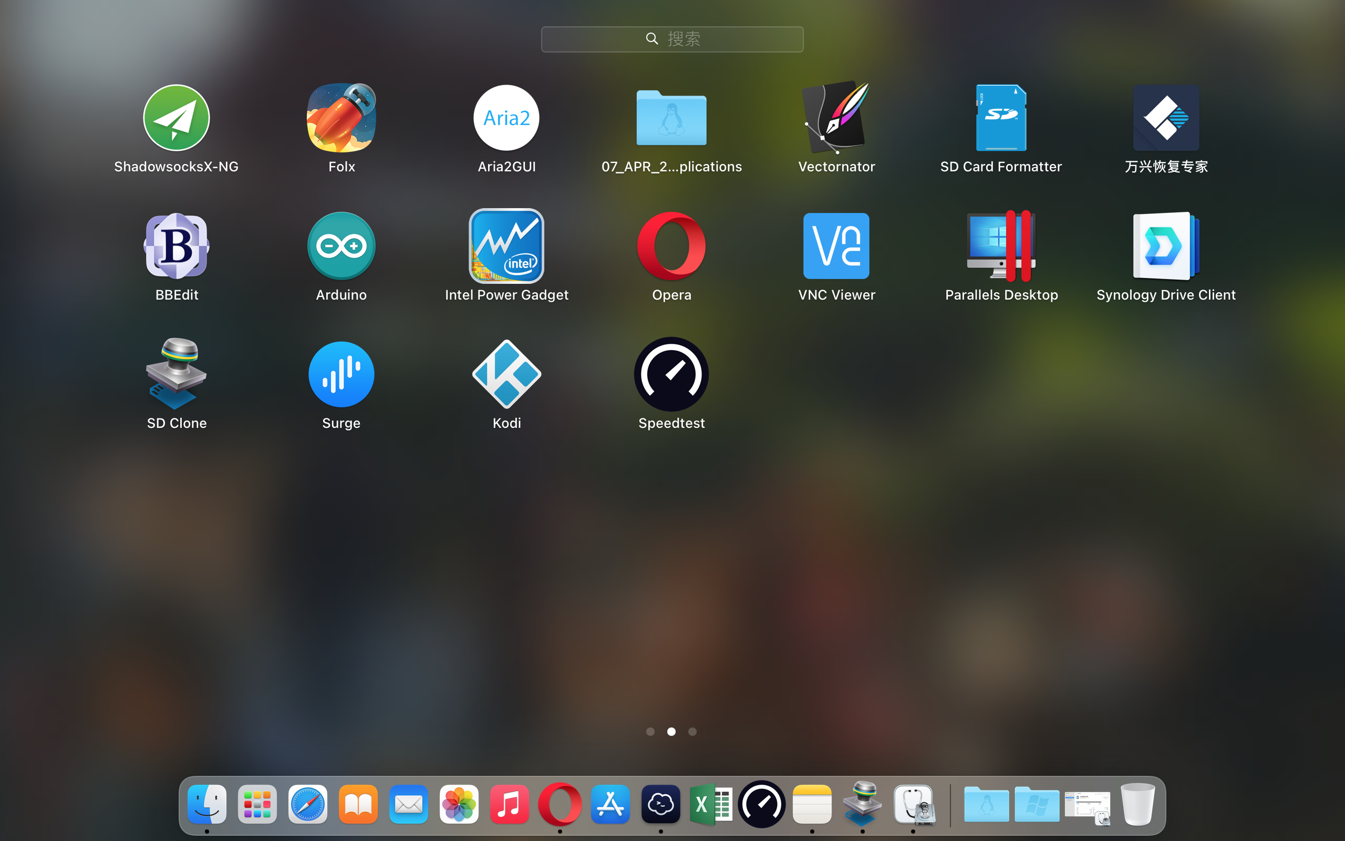
Task: Launch Vectornator
Action: tap(836, 117)
